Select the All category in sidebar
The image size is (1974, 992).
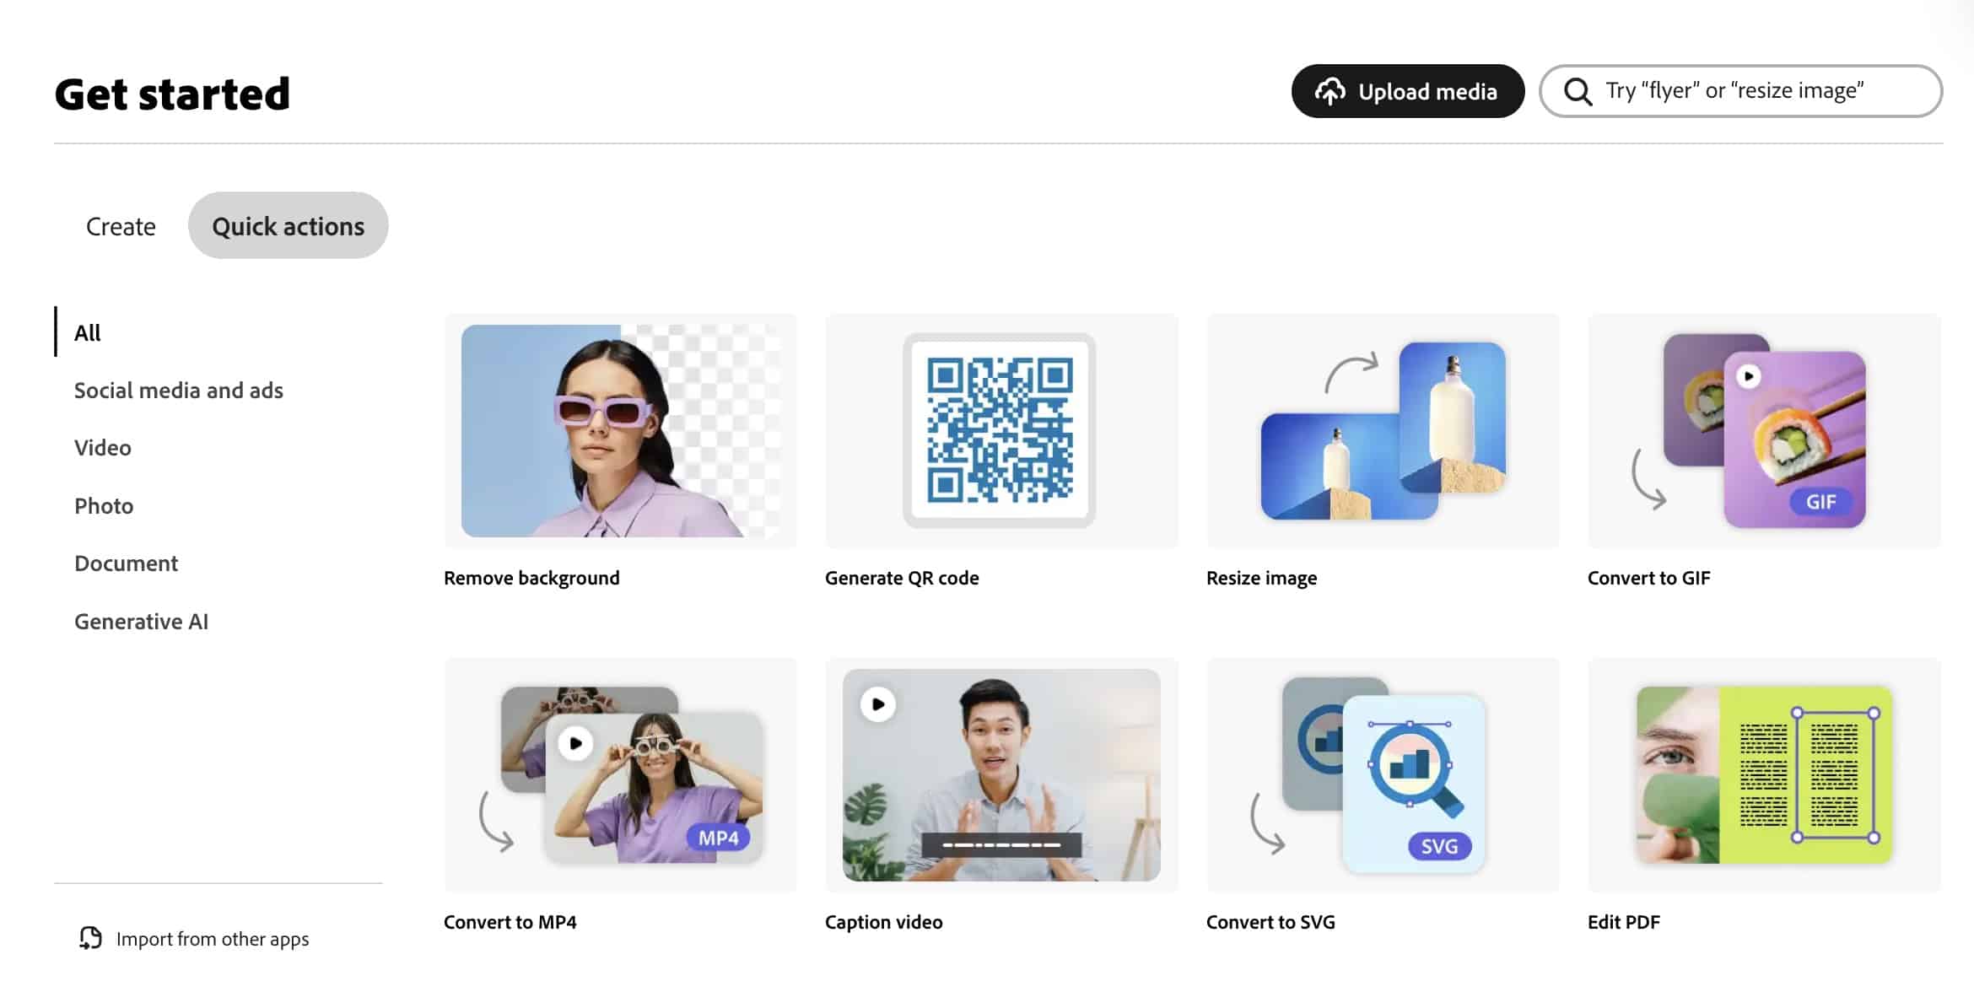pyautogui.click(x=87, y=332)
